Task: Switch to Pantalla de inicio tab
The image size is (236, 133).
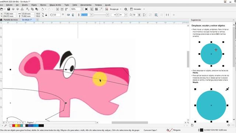Action: point(11,20)
